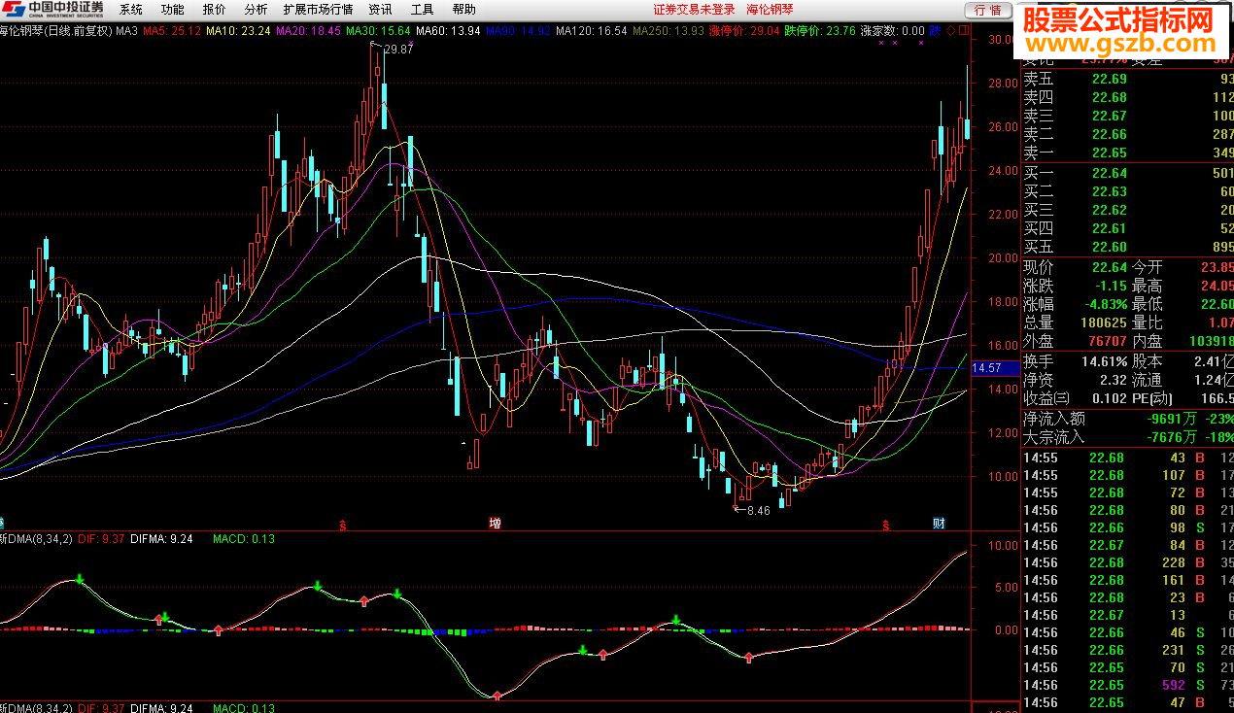Select the MA90: 14.92 label
1234x713 pixels.
point(518,31)
